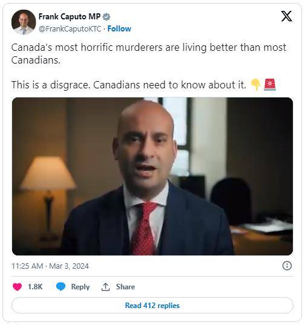
Task: Click Frank Caputo's profile avatar
Action: click(24, 22)
